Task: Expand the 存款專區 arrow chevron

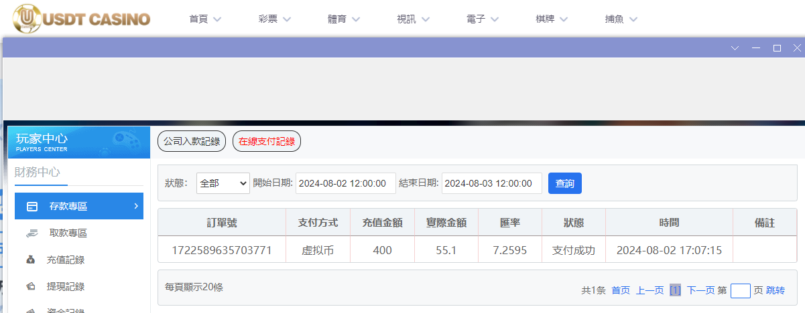Action: point(136,206)
